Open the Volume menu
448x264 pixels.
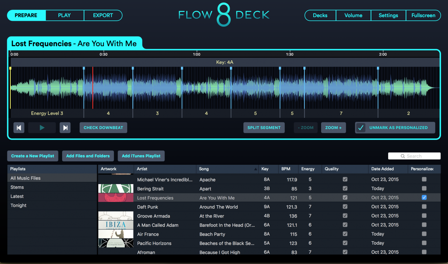pos(353,15)
